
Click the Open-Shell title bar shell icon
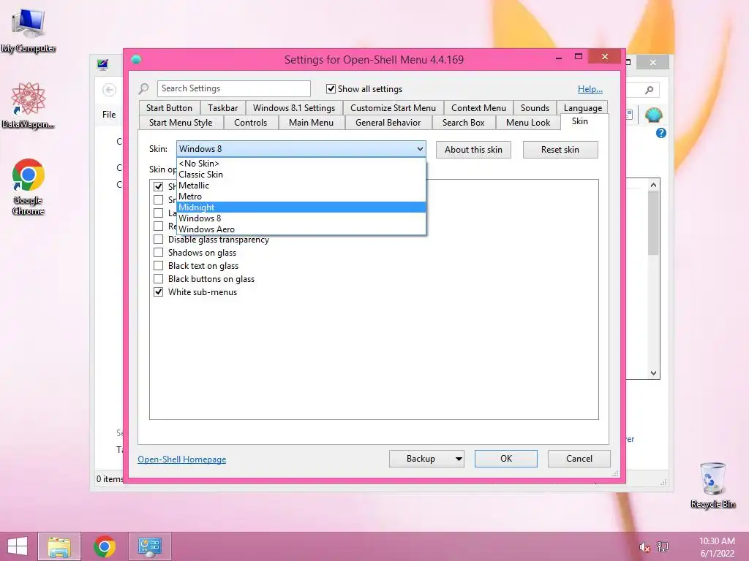(136, 59)
